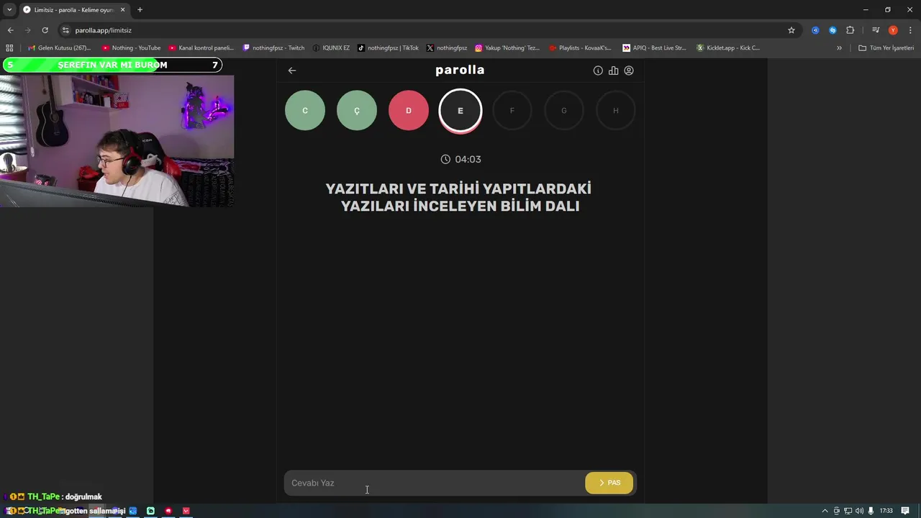The image size is (921, 518).
Task: Reload the page with browser refresh
Action: pos(45,30)
